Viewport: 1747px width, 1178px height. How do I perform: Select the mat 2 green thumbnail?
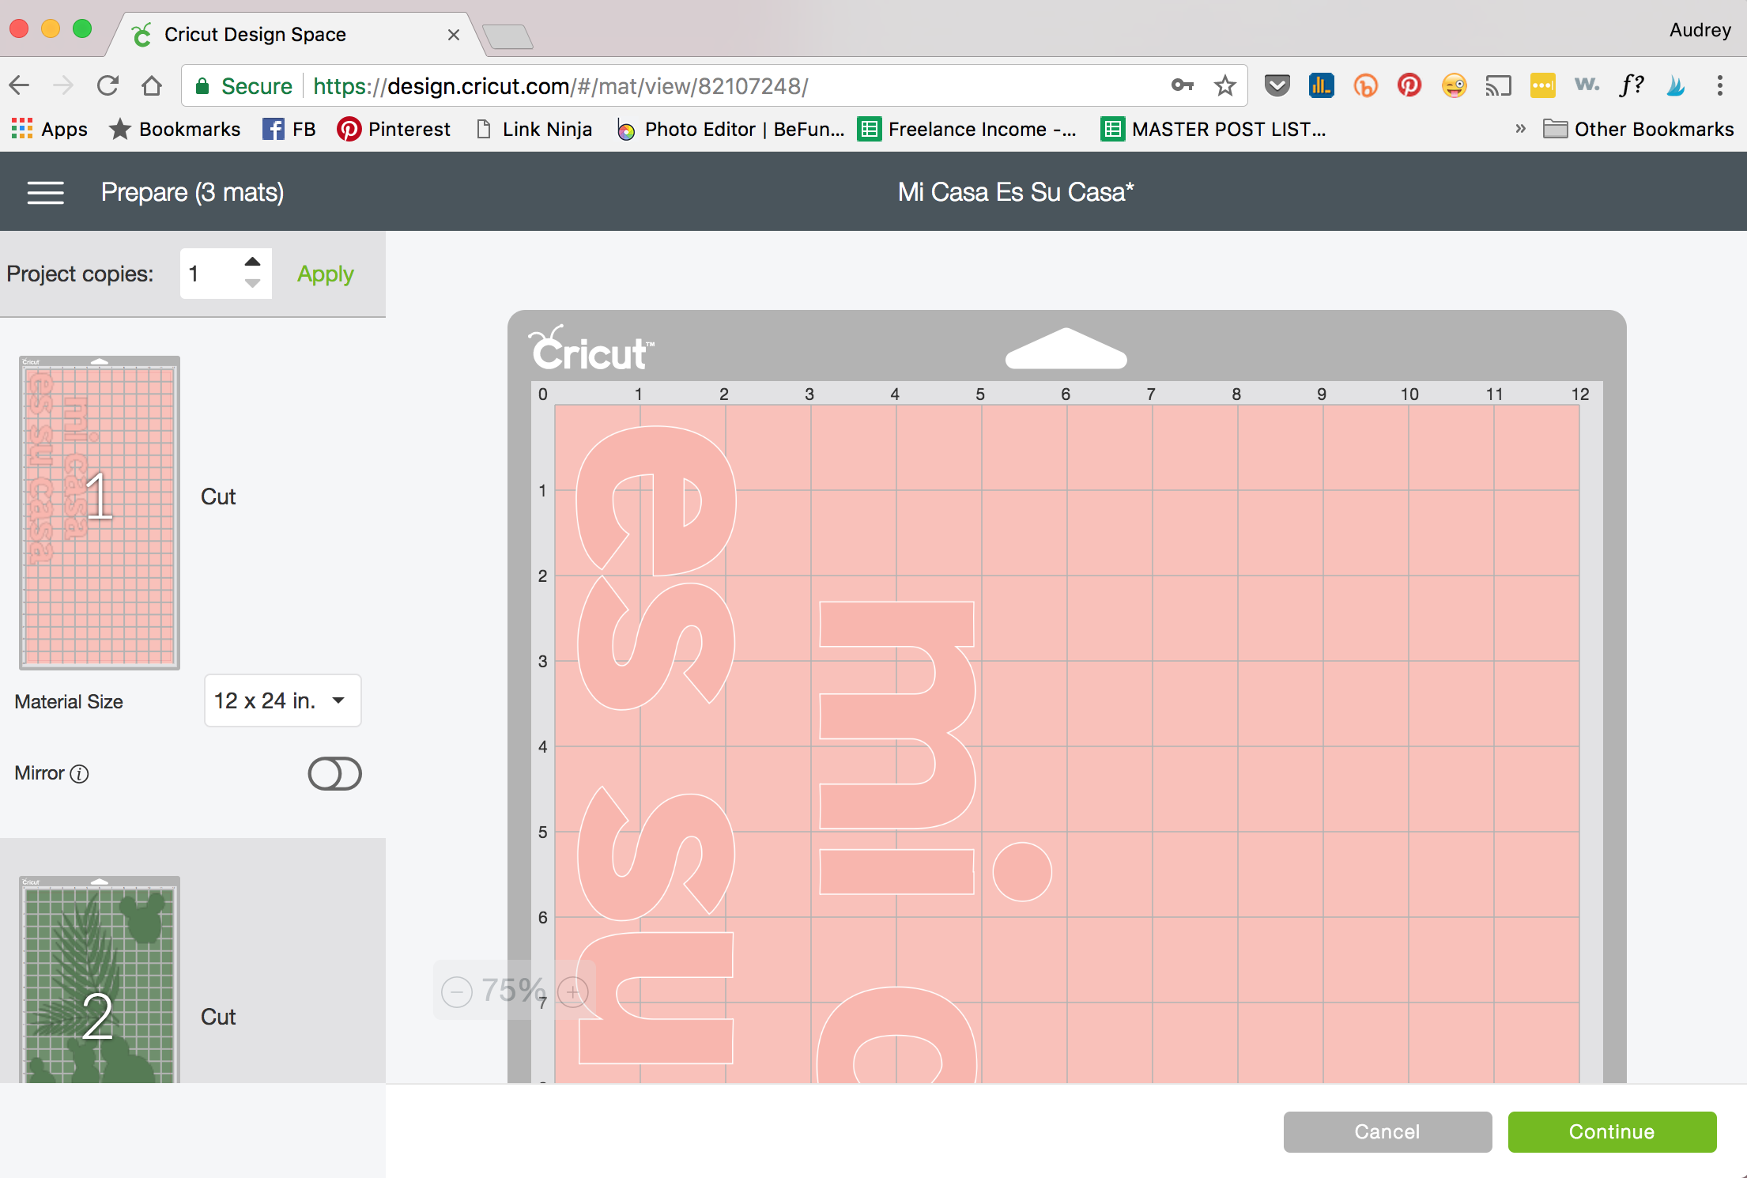[x=100, y=980]
